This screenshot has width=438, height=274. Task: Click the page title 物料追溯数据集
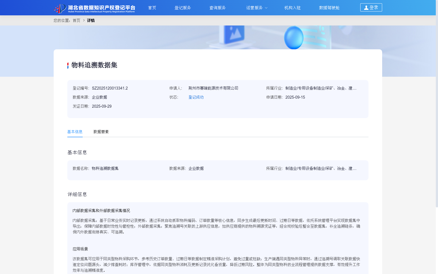click(94, 65)
